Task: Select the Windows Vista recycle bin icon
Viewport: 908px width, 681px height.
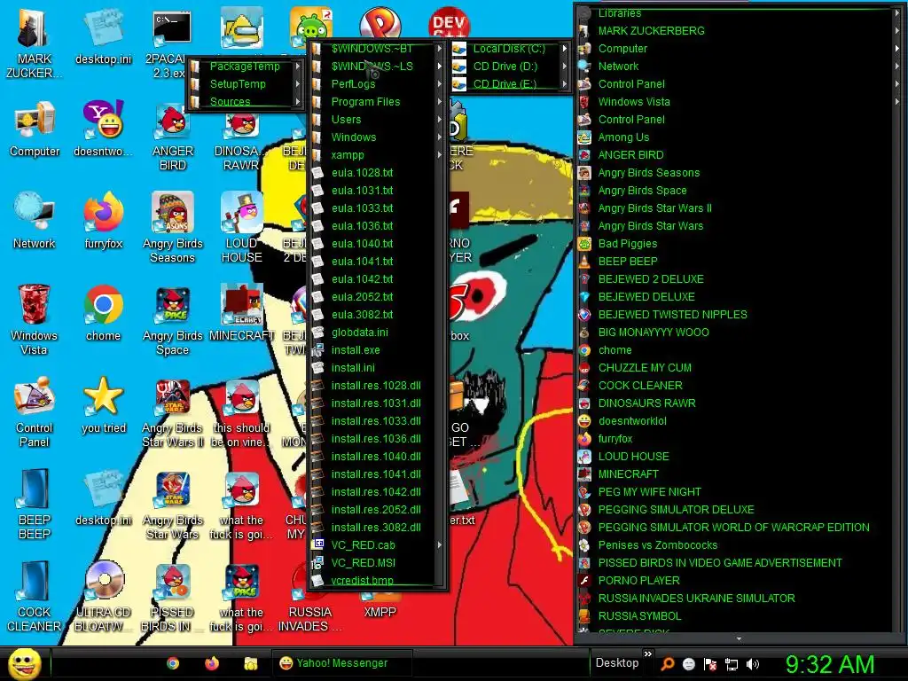Action: (34, 319)
